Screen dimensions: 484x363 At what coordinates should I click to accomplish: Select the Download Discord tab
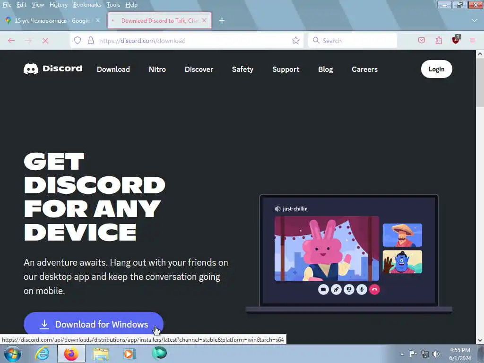pos(159,20)
